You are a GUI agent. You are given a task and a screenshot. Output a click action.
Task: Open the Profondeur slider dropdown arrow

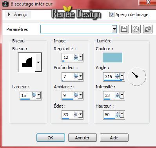(81, 76)
